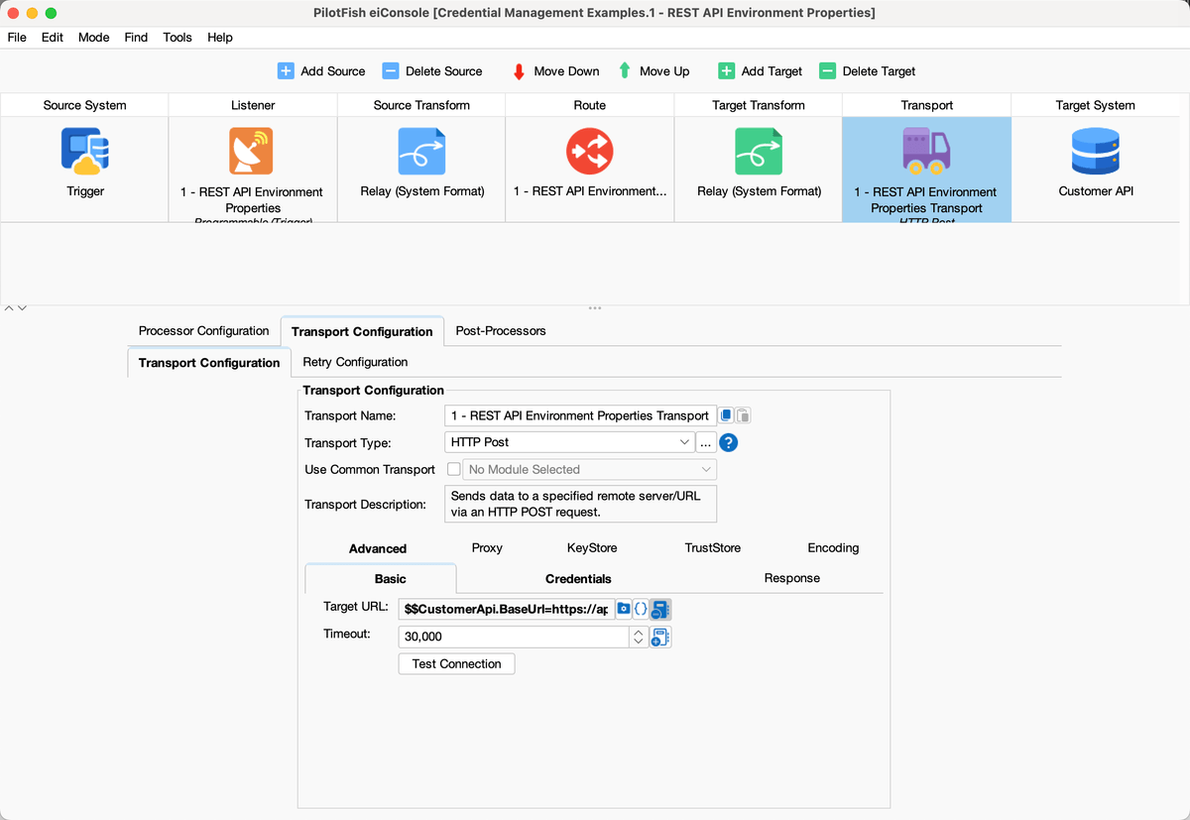Viewport: 1190px width, 820px height.
Task: Click the Test Connection button
Action: pos(456,663)
